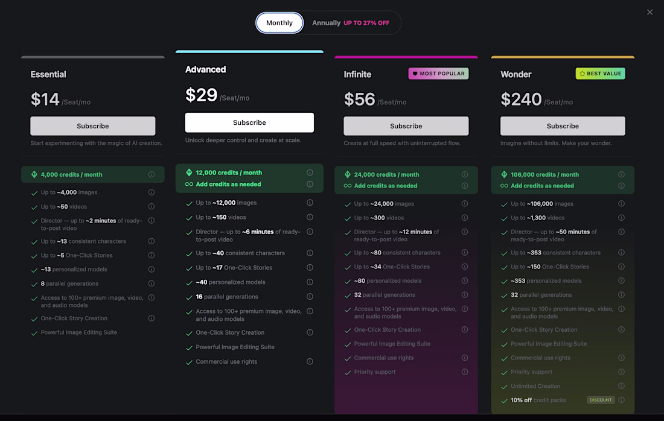Click the Most Popular badge
Screen dimensions: 664x421
438,74
